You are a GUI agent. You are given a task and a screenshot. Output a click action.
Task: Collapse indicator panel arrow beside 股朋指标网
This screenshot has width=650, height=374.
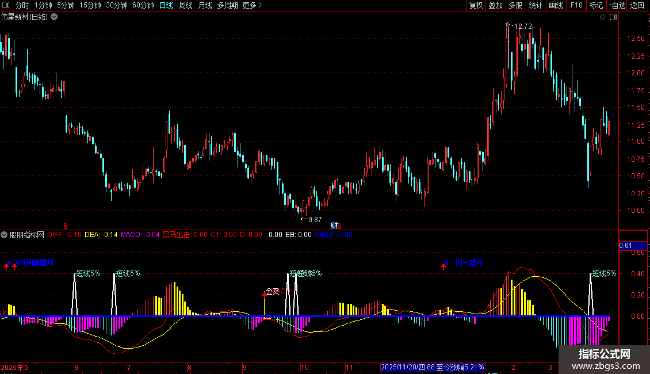[x=4, y=235]
